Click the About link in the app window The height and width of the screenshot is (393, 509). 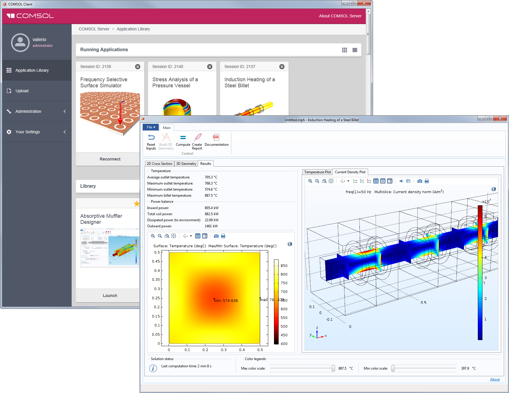point(495,379)
